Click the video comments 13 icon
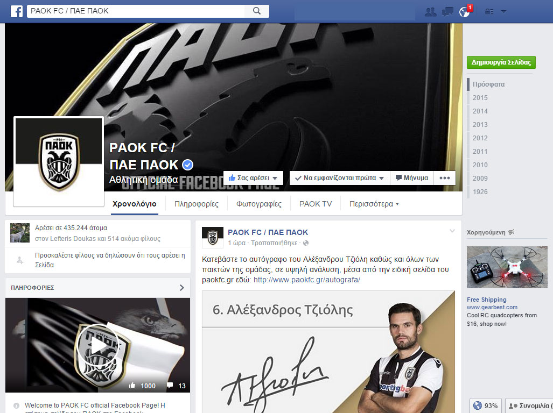The image size is (553, 413). (176, 386)
